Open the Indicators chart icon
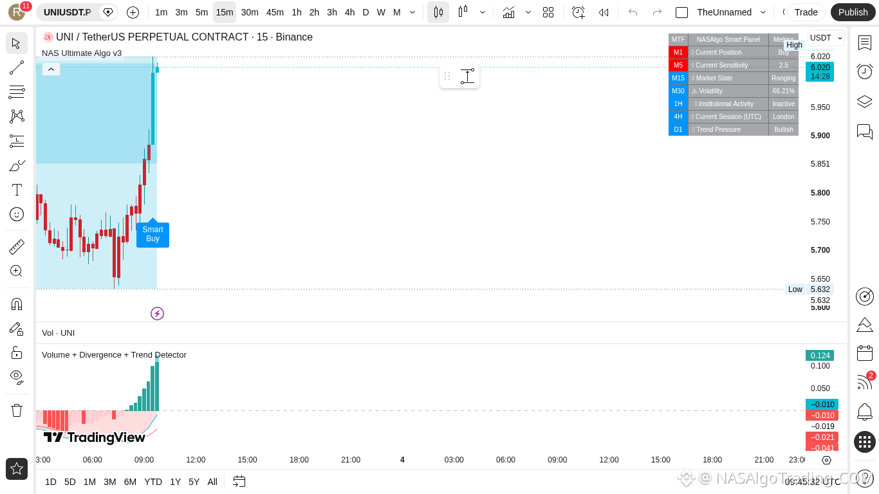This screenshot has height=494, width=879. (508, 12)
